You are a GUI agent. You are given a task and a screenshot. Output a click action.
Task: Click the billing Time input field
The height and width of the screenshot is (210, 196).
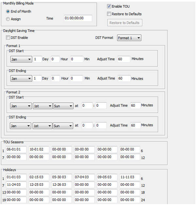(78, 18)
